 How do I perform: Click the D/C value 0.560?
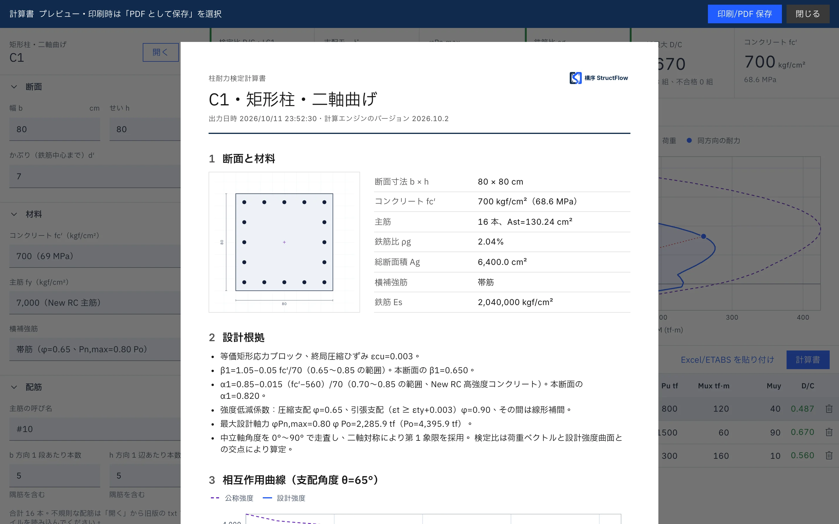(802, 455)
